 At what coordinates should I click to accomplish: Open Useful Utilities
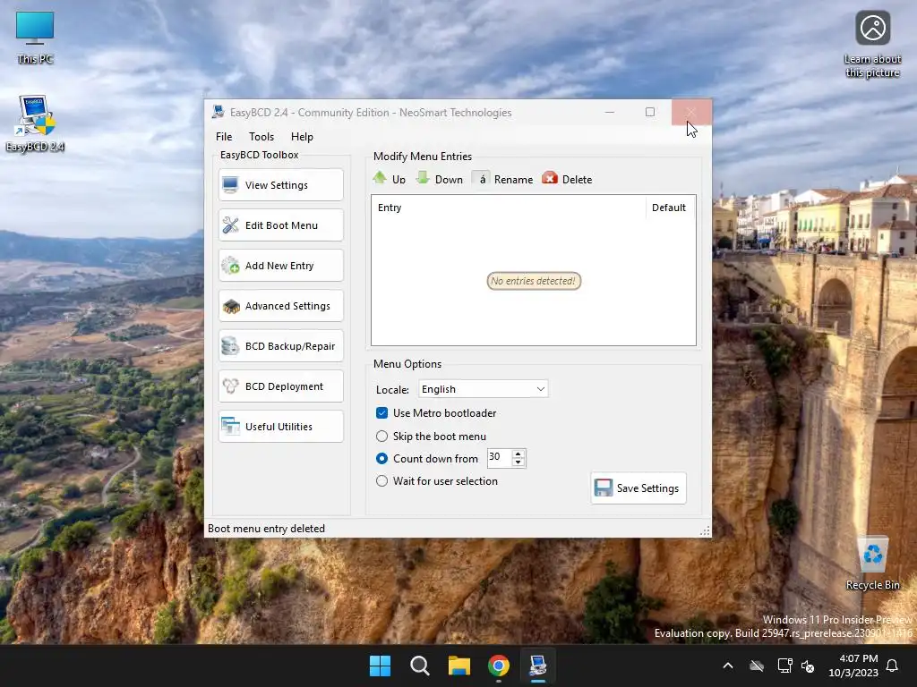click(x=280, y=427)
